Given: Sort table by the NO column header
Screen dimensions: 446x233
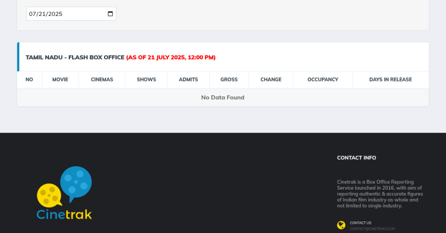Looking at the screenshot, I should pos(29,80).
